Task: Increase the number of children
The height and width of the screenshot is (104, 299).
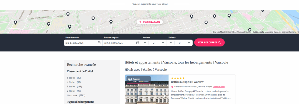Action: 189,43
